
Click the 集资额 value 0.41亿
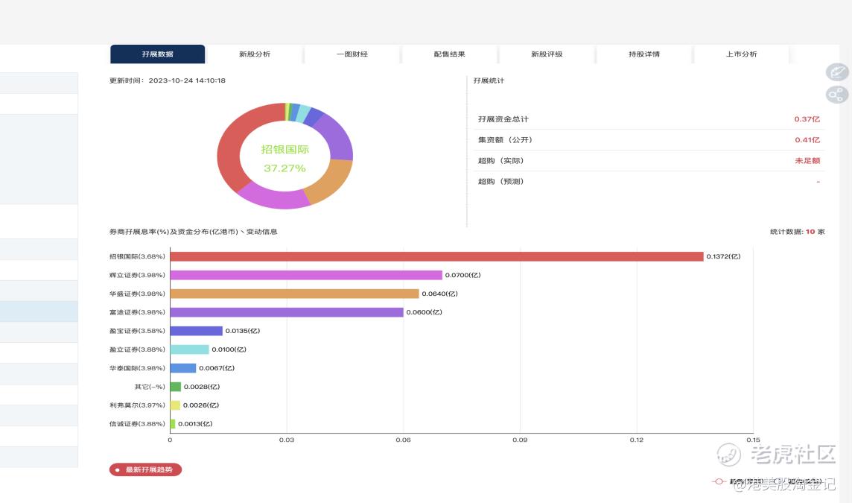pos(807,140)
